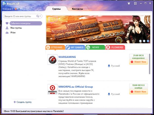Click the globe icon on MY GAMES tab

pos(68,47)
